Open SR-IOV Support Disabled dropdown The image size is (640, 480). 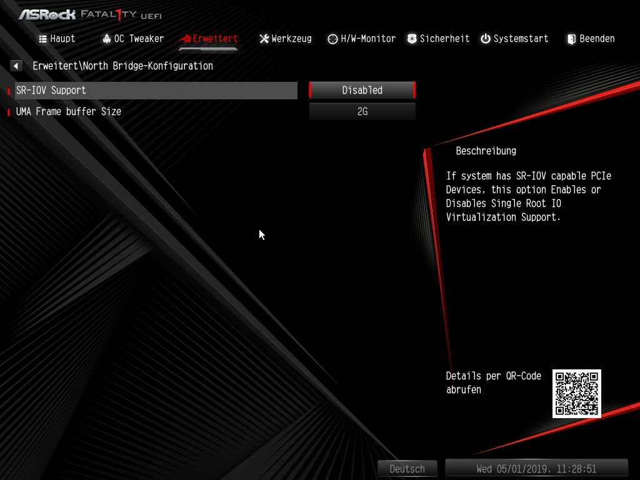[362, 90]
